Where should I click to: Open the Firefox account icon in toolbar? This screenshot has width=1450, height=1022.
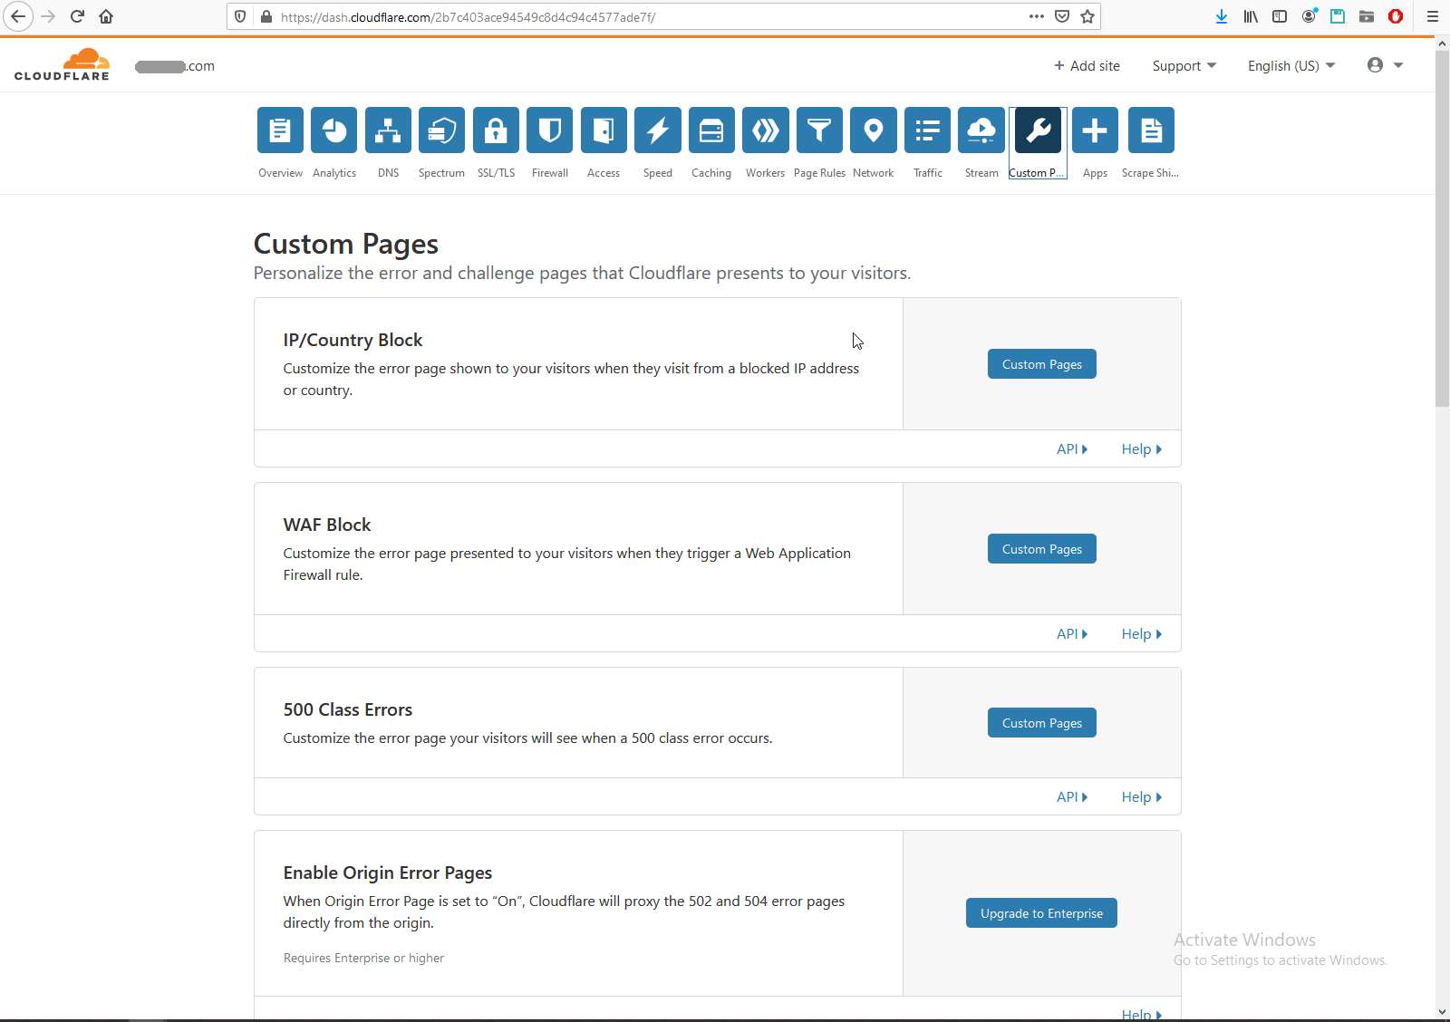[1309, 16]
